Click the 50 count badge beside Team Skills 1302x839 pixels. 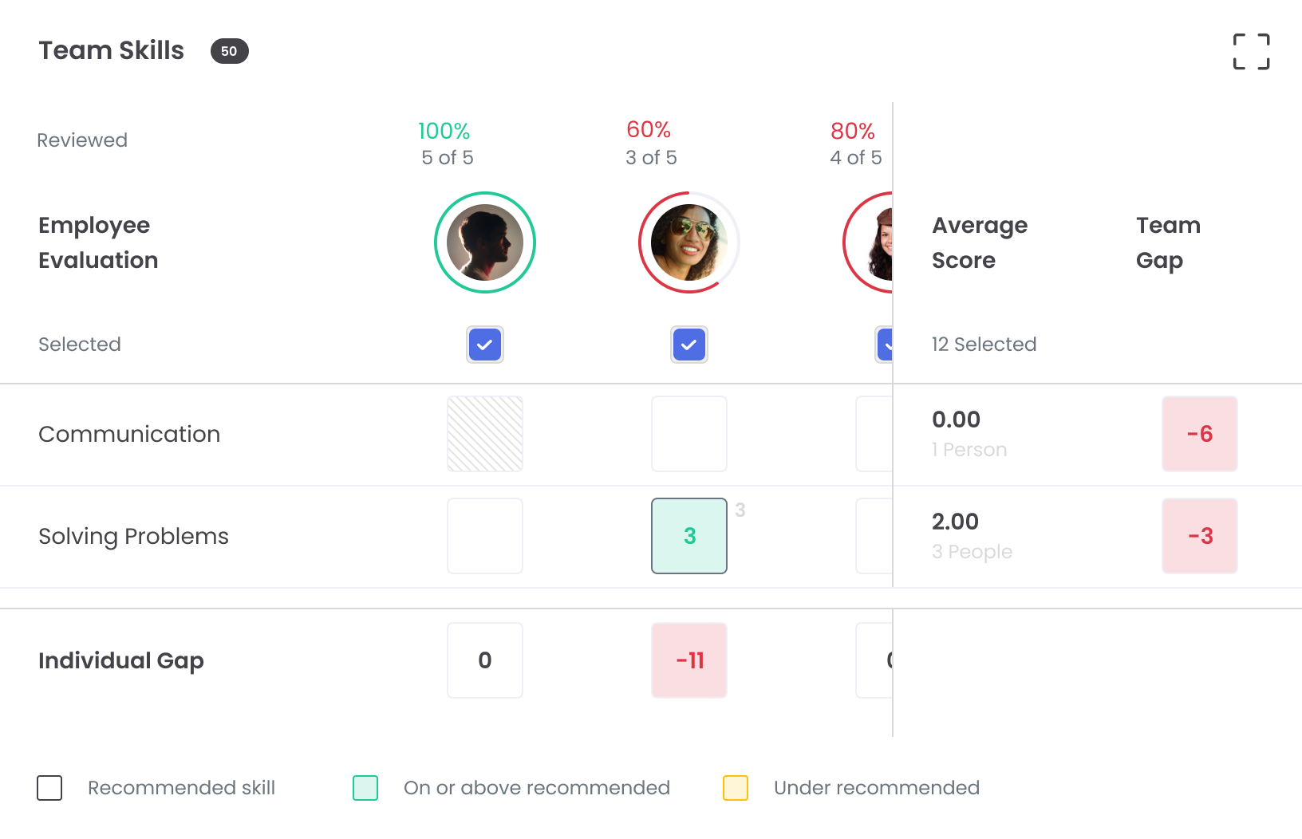tap(229, 51)
